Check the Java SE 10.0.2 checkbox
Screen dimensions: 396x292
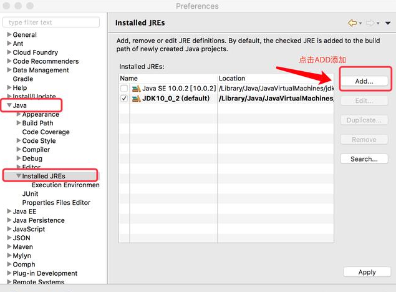pyautogui.click(x=124, y=89)
